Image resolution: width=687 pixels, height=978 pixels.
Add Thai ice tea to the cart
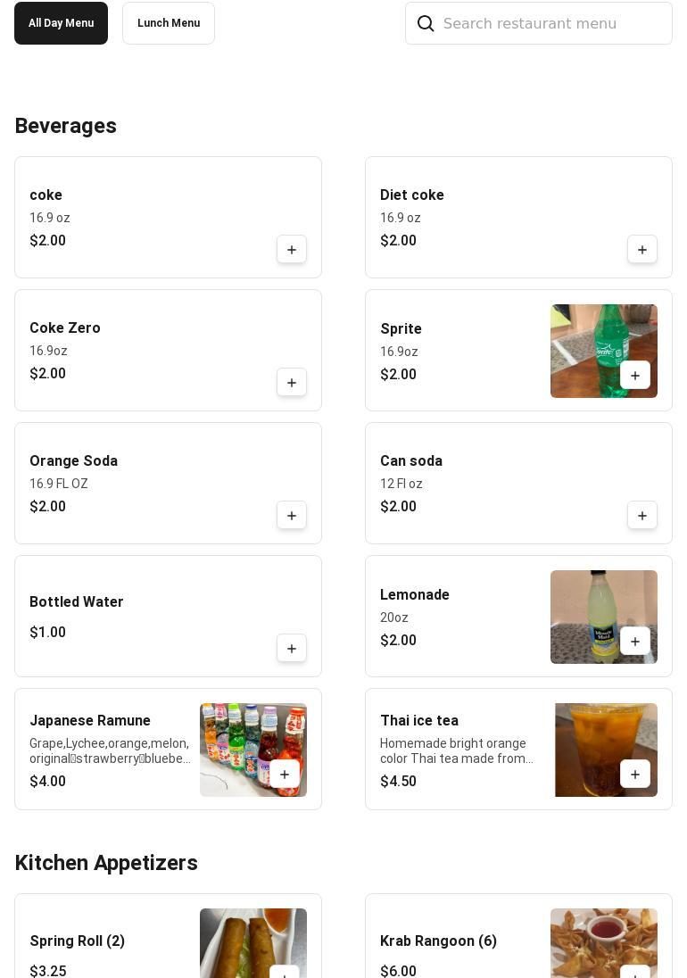[x=635, y=775]
